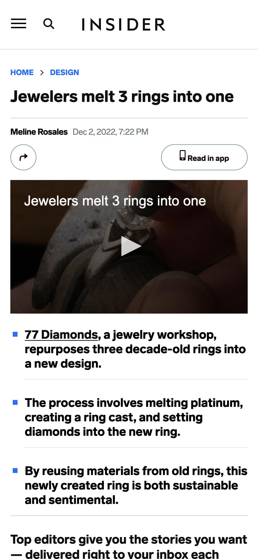258x559 pixels.
Task: Select the bullet about melting platinum
Action: [134, 417]
